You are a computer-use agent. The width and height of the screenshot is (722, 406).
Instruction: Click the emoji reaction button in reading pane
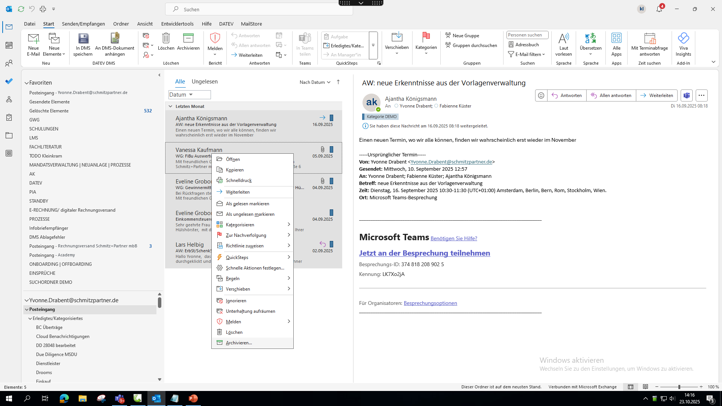coord(541,95)
